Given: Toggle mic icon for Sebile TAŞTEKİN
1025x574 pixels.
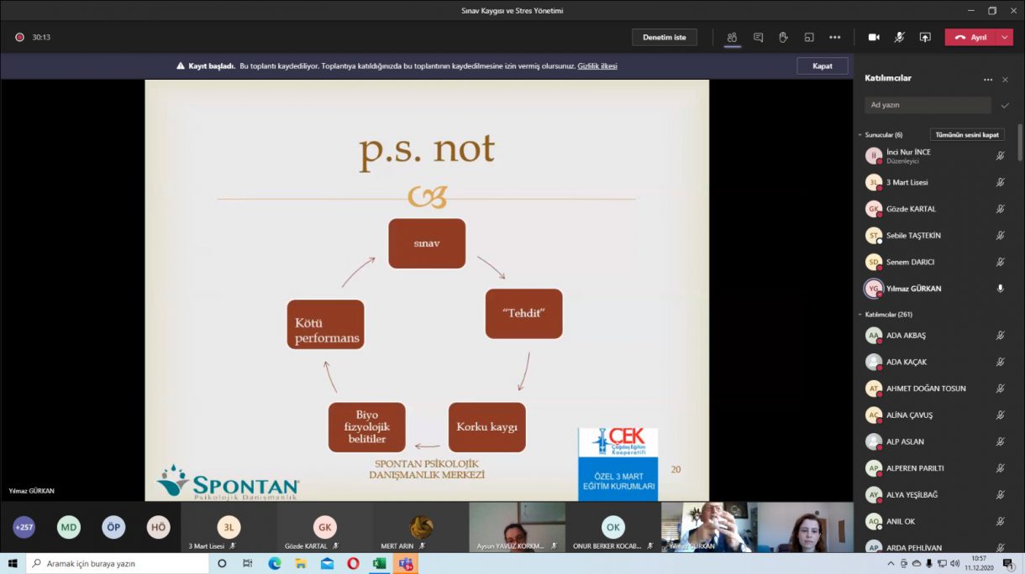Looking at the screenshot, I should [x=1001, y=236].
